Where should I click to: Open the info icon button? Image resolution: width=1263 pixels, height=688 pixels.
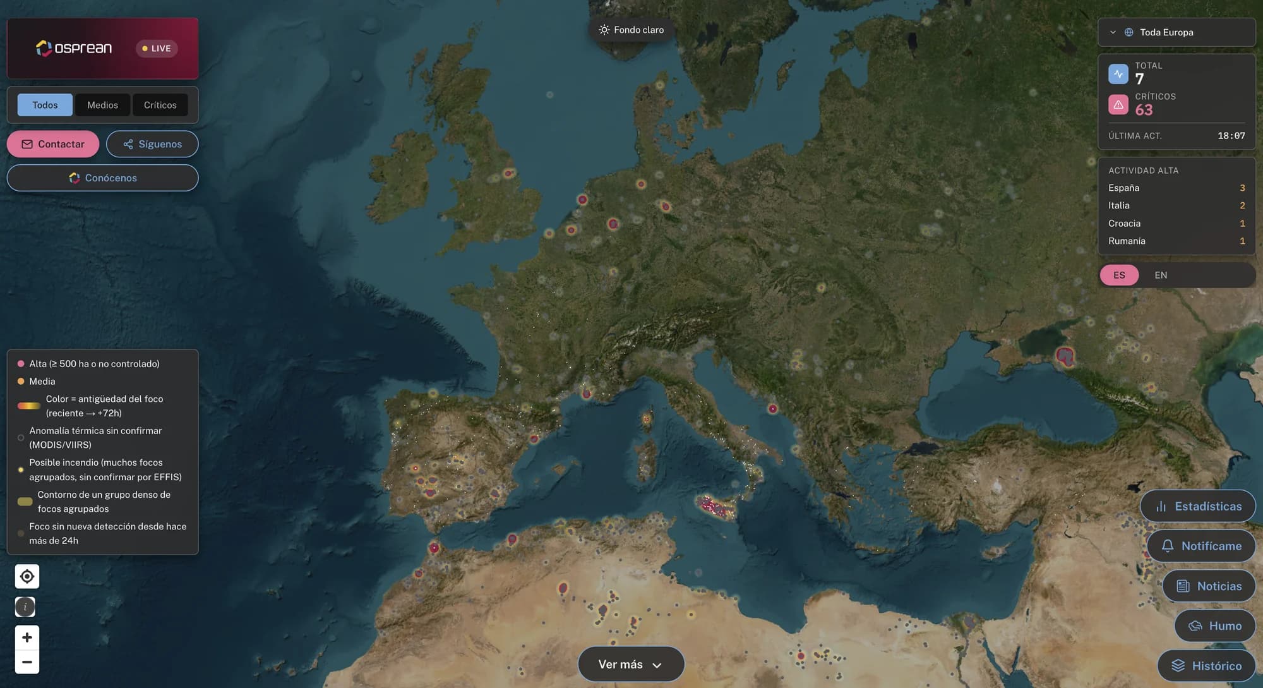click(x=25, y=607)
